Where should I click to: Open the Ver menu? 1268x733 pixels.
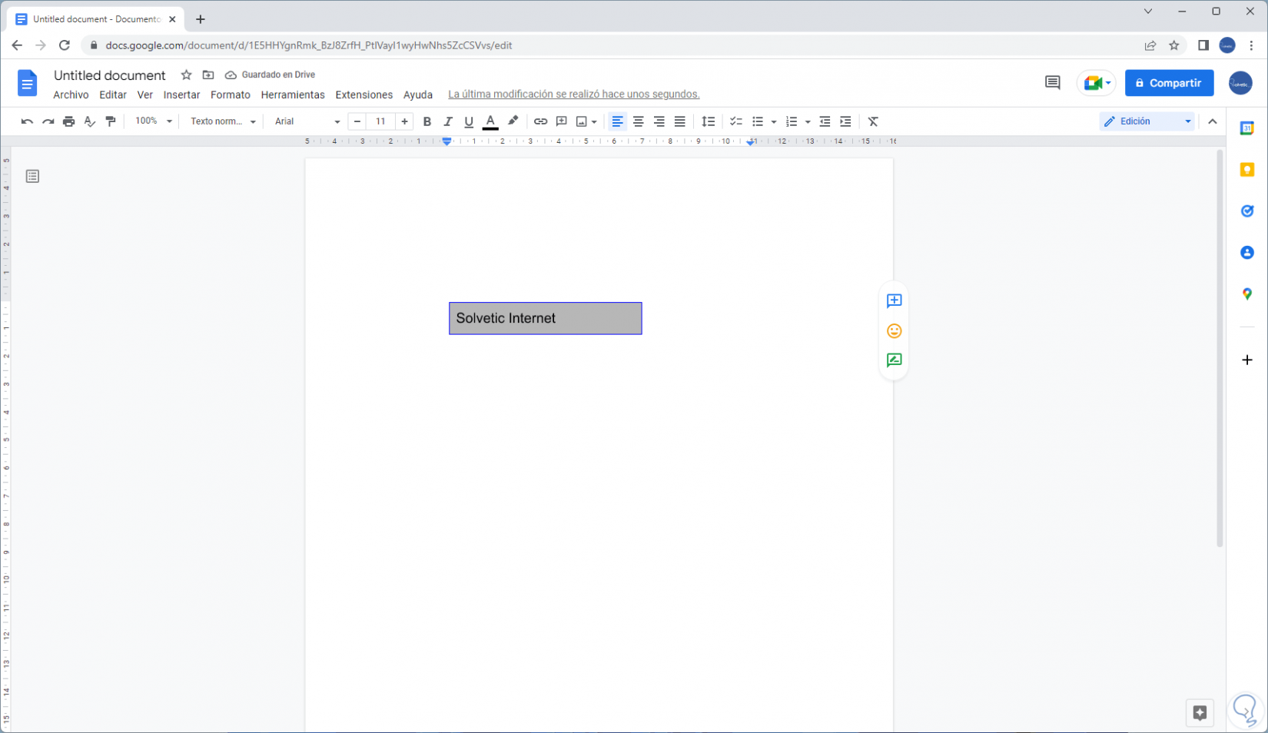click(145, 95)
